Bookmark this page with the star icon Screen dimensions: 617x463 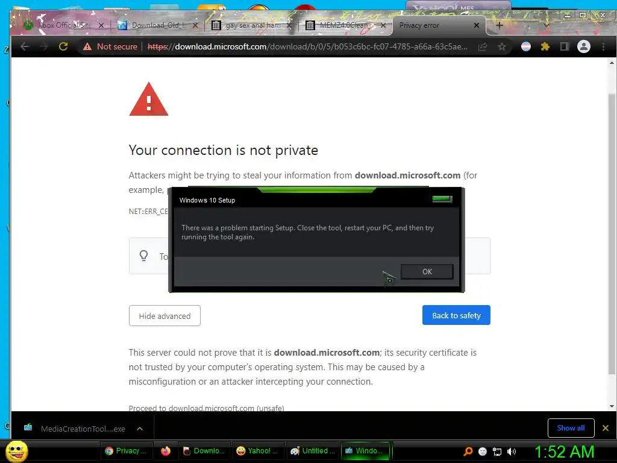tap(502, 46)
